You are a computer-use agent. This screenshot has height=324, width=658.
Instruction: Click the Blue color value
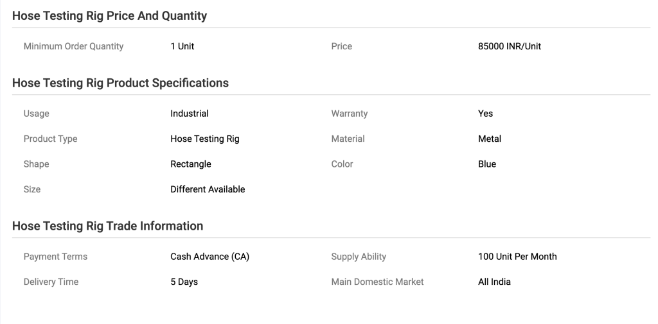point(487,164)
